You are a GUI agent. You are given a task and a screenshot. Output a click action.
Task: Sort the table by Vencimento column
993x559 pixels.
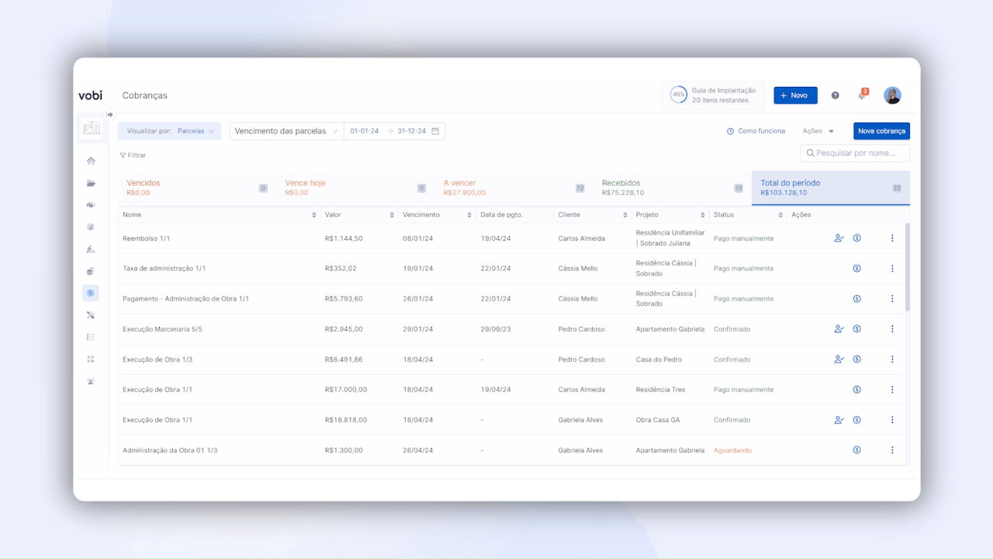click(x=469, y=215)
